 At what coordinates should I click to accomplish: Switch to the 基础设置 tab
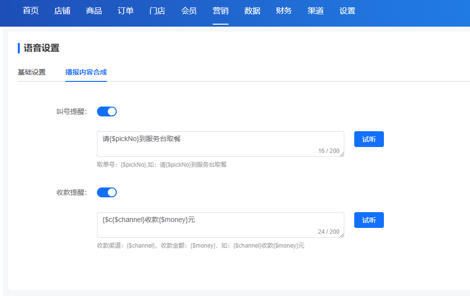32,72
